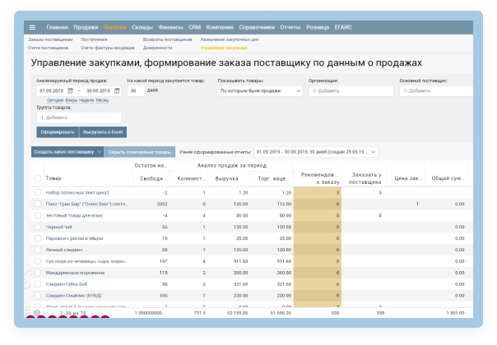Viewport: 497px width, 345px height.
Task: Click the Сформировать button
Action: tap(58, 132)
